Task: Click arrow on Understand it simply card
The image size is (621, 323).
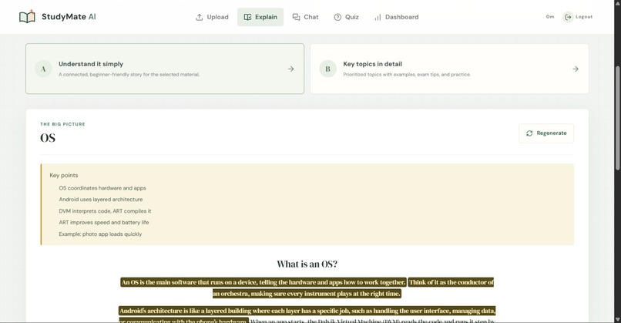Action: pyautogui.click(x=290, y=69)
